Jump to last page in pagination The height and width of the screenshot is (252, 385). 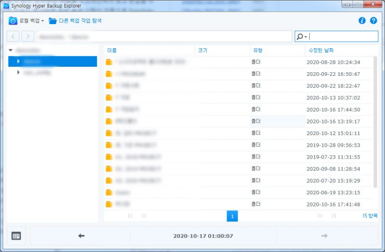pos(333,216)
